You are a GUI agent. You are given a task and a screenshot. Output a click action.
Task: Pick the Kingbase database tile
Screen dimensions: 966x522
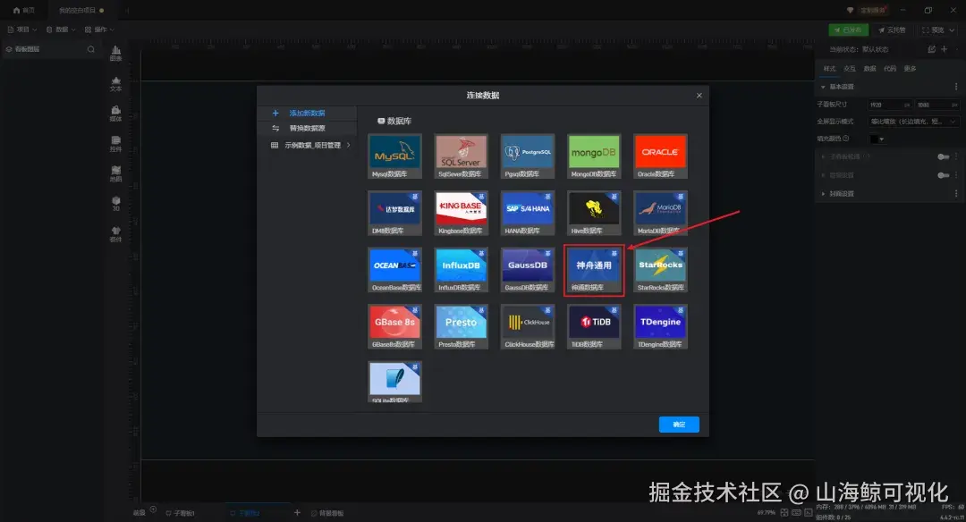coord(461,213)
